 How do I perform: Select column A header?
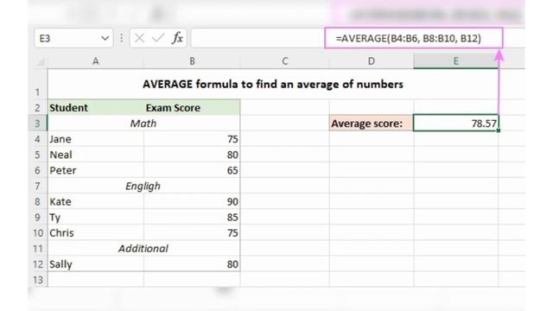[96, 61]
